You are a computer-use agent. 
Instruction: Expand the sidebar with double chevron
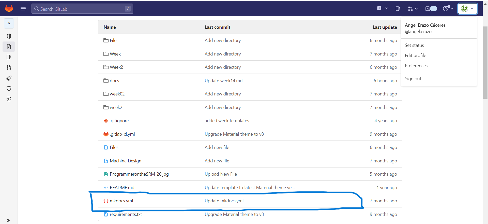pyautogui.click(x=8, y=220)
